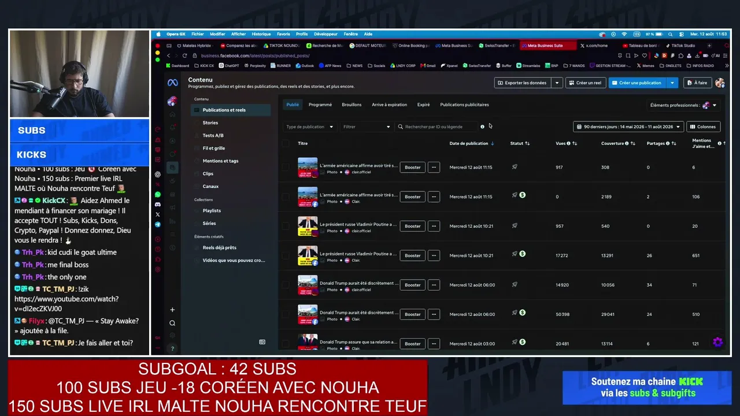Check the box for the 2189-coverage L'armée américaine post
The height and width of the screenshot is (416, 740).
click(x=286, y=196)
